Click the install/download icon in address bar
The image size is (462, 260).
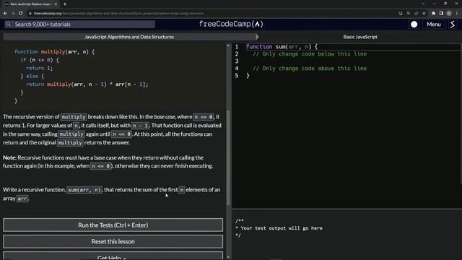(401, 13)
